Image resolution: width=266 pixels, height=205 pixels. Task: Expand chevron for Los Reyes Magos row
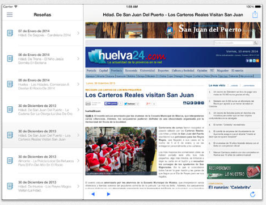(x=78, y=186)
